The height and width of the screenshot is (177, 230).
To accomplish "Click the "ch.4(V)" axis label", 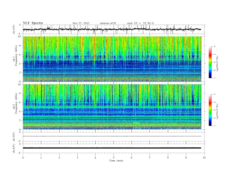I will 14,148.
